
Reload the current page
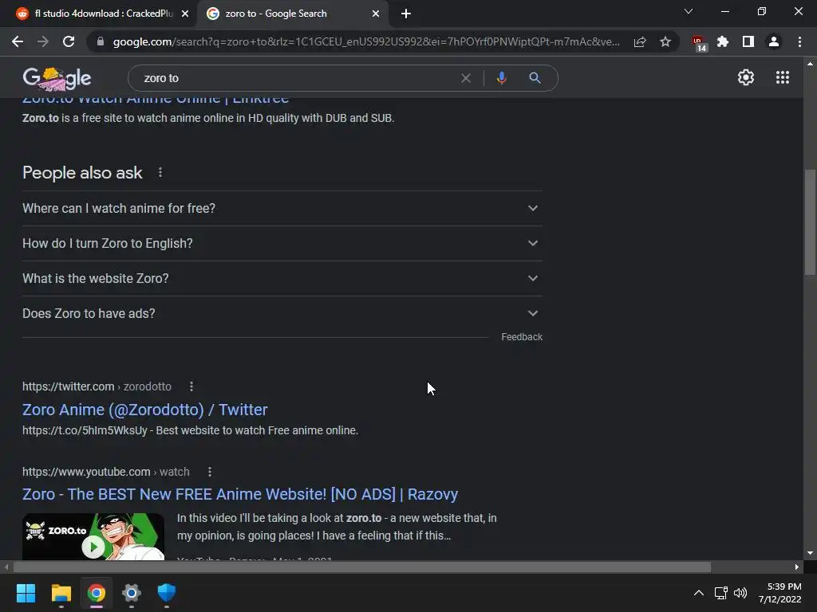pyautogui.click(x=69, y=41)
